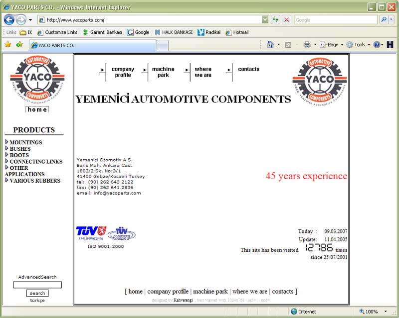
Task: Open the Garanti Bankası favorite
Action: click(103, 32)
